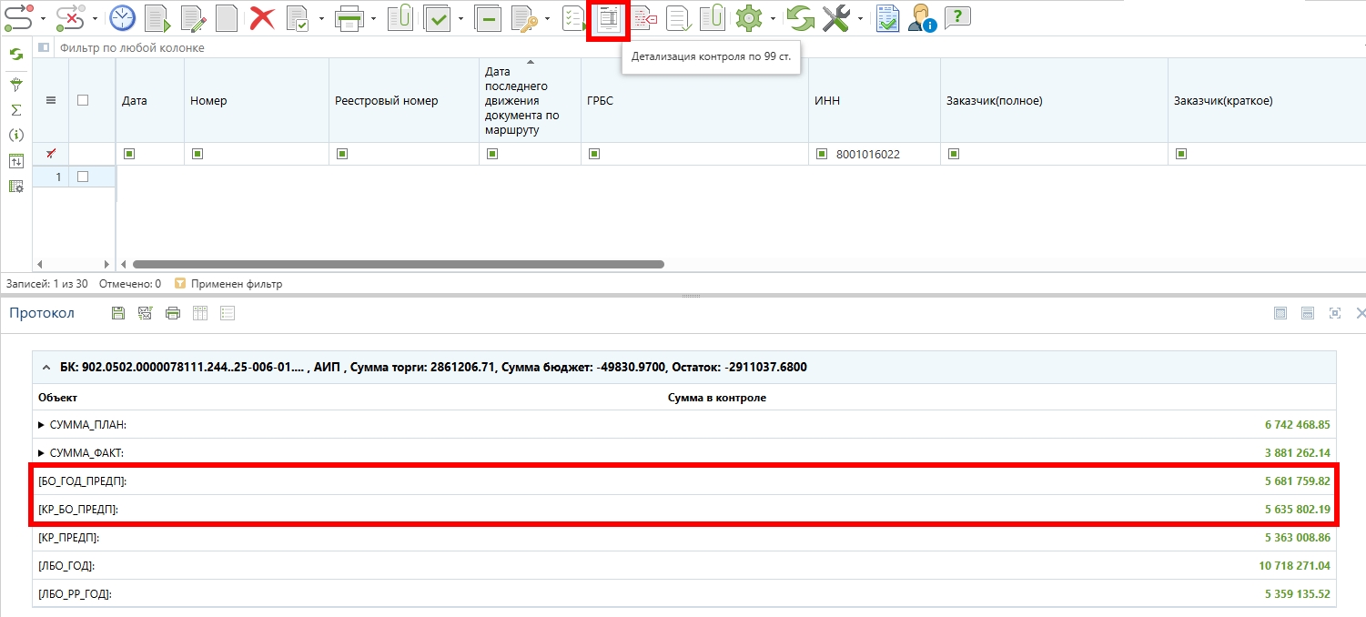Collapse the БК: 902.0502 group header

46,368
